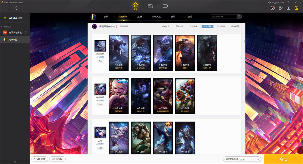Focus the 搜索我的英雄 search field
303x164 pixels.
[x=223, y=17]
